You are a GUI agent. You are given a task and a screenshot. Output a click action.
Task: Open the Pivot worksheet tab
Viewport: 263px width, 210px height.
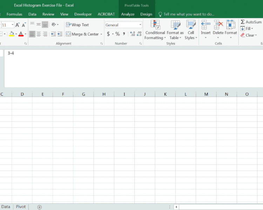pos(21,206)
